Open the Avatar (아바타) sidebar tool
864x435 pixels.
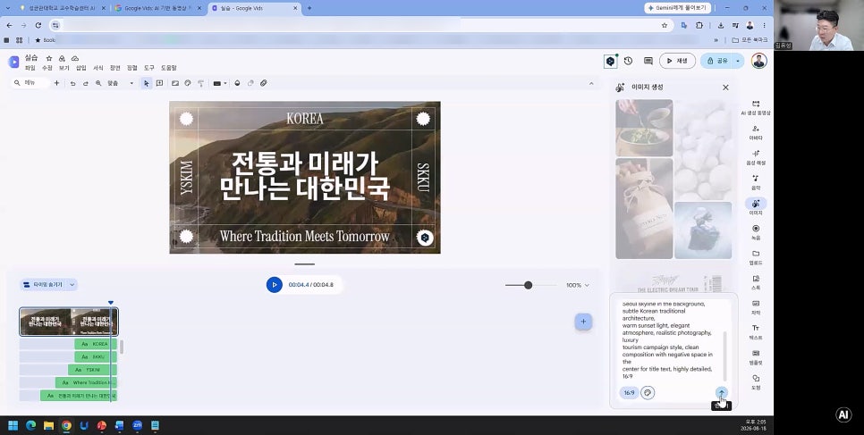click(756, 132)
